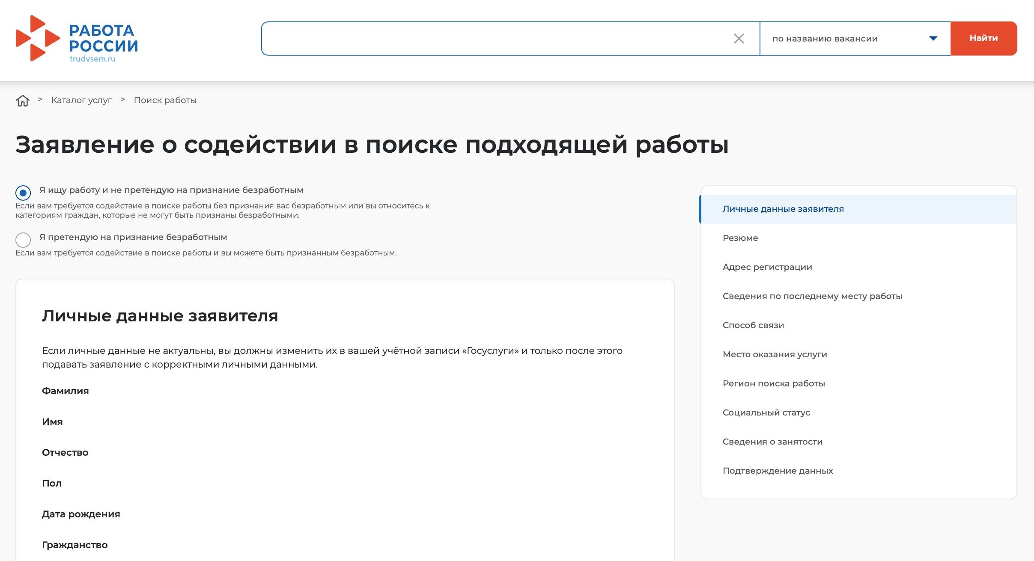Click the search dropdown arrow triangle

(x=933, y=39)
